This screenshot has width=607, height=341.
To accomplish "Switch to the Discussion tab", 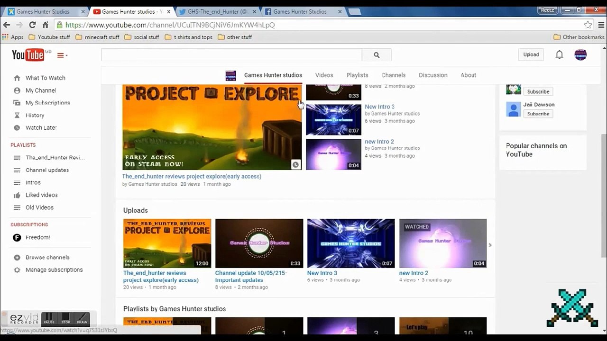I will (x=433, y=75).
